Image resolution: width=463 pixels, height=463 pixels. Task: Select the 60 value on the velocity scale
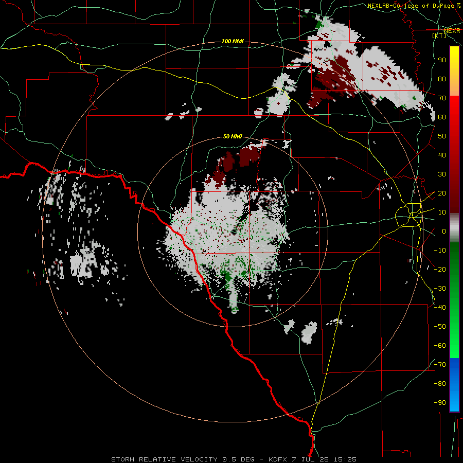442,117
